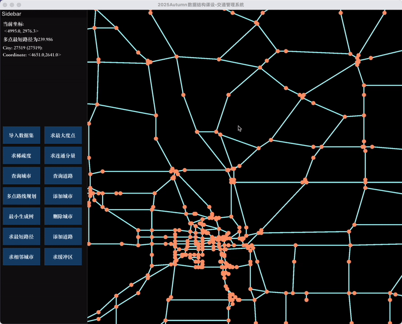Click the Coordinate: <4651.0,2641.0> line
Image resolution: width=402 pixels, height=324 pixels.
32,55
